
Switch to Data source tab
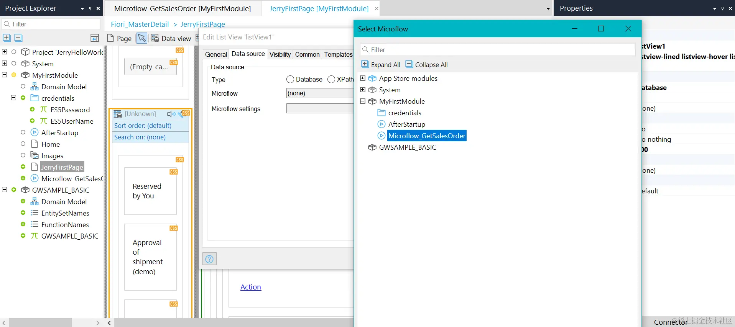point(248,54)
